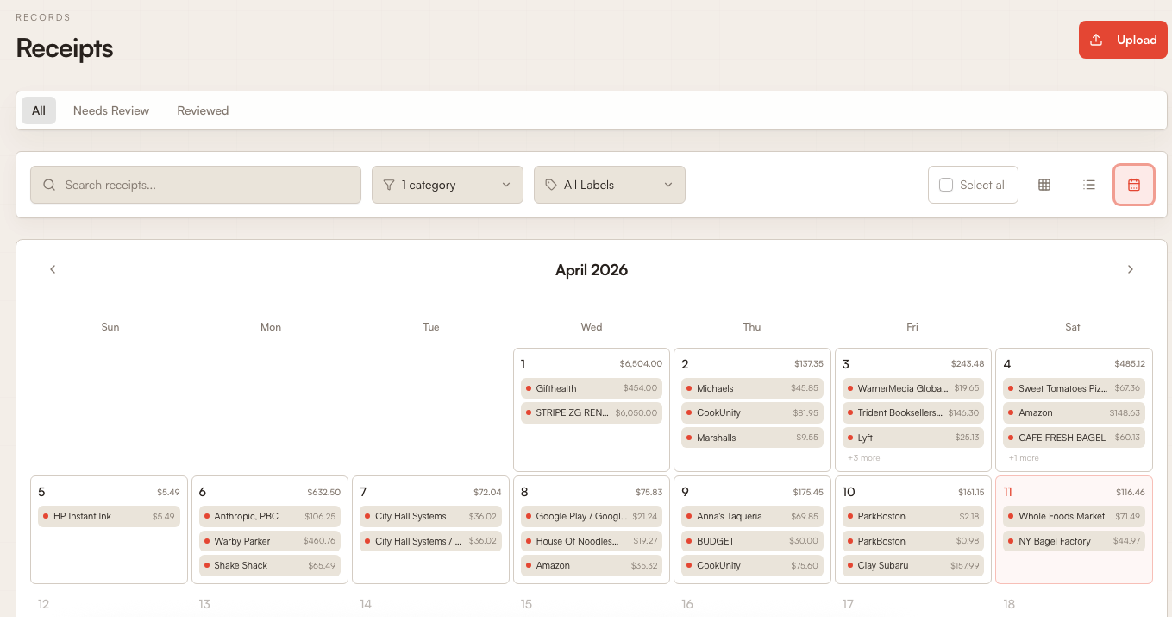Screen dimensions: 1172x617
Task: Click the Upload button
Action: point(1122,40)
